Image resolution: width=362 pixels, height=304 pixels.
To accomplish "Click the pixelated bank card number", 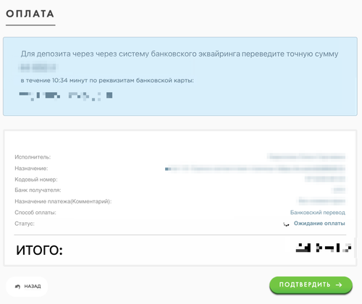I will [66, 96].
